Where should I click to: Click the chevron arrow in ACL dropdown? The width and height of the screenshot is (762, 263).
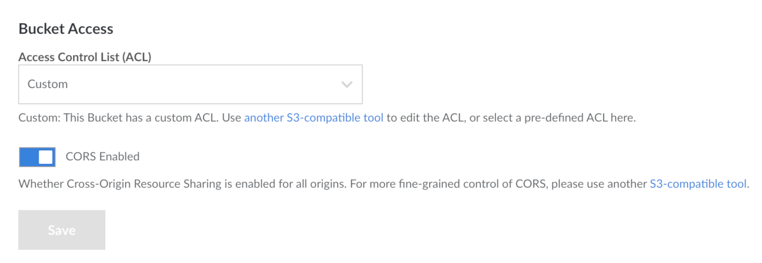347,84
